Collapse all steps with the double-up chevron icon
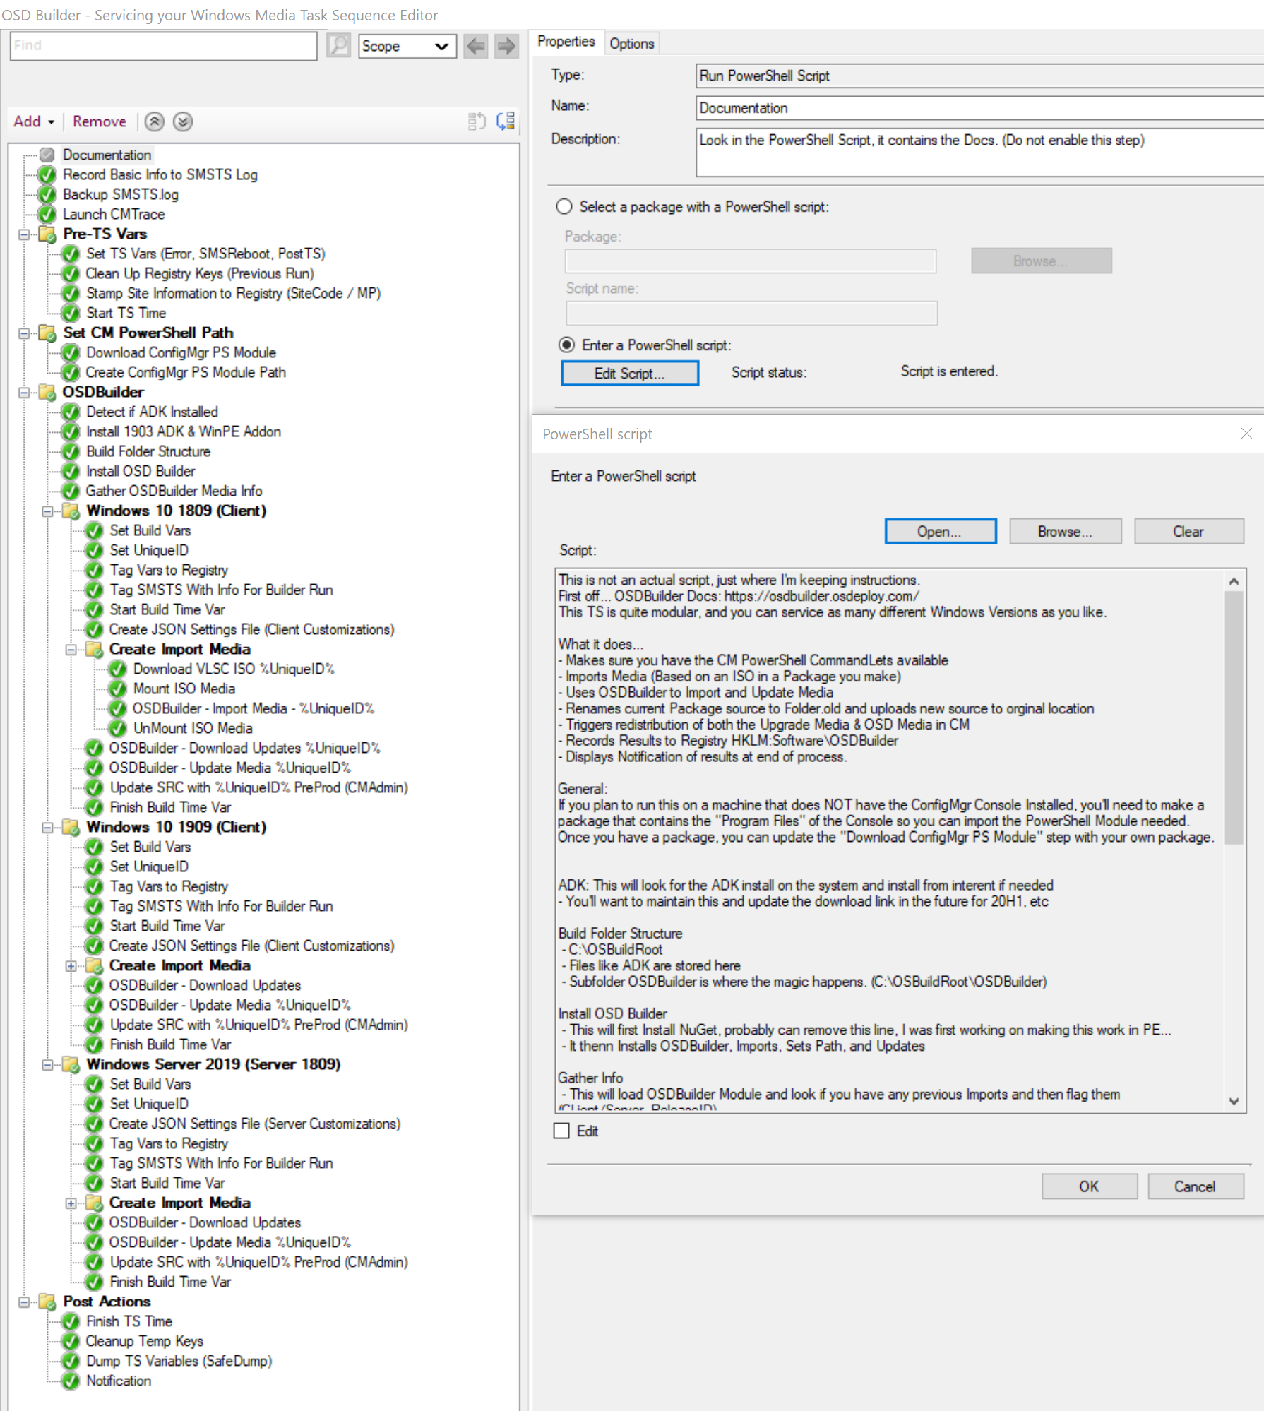The width and height of the screenshot is (1264, 1411). (x=154, y=121)
